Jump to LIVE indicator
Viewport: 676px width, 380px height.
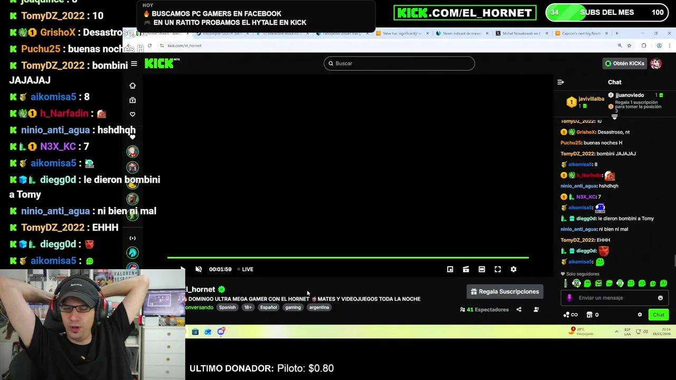pos(245,269)
